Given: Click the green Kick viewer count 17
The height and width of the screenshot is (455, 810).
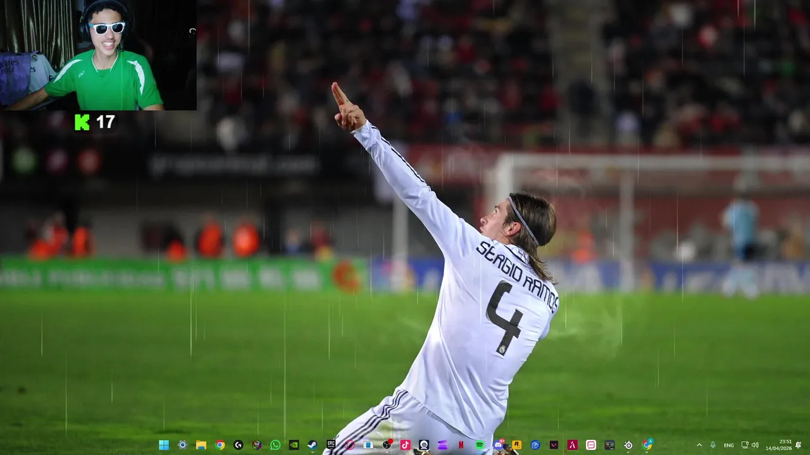Looking at the screenshot, I should [95, 122].
